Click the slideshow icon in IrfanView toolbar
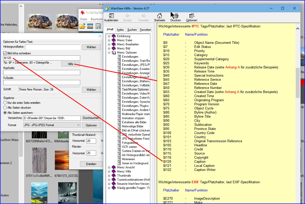305x204 pixels. coord(90,26)
